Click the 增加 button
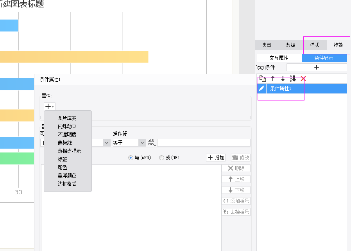 pyautogui.click(x=216, y=158)
